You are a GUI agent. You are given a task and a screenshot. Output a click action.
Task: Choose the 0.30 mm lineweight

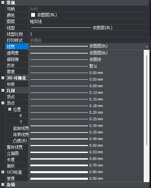(86, 126)
